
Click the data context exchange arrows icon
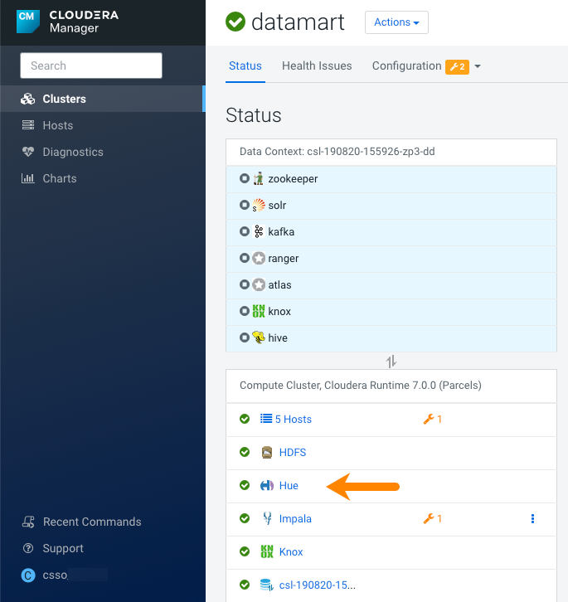[x=391, y=362]
